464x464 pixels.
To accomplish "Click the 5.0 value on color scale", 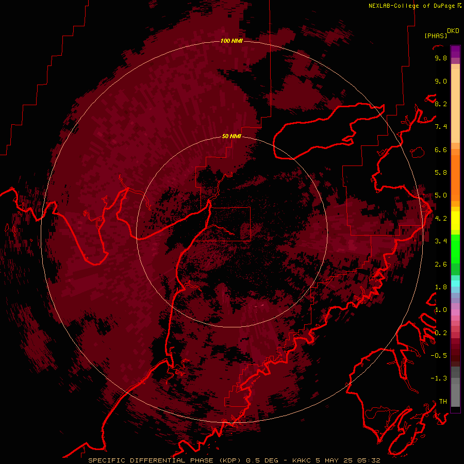I will tap(441, 195).
